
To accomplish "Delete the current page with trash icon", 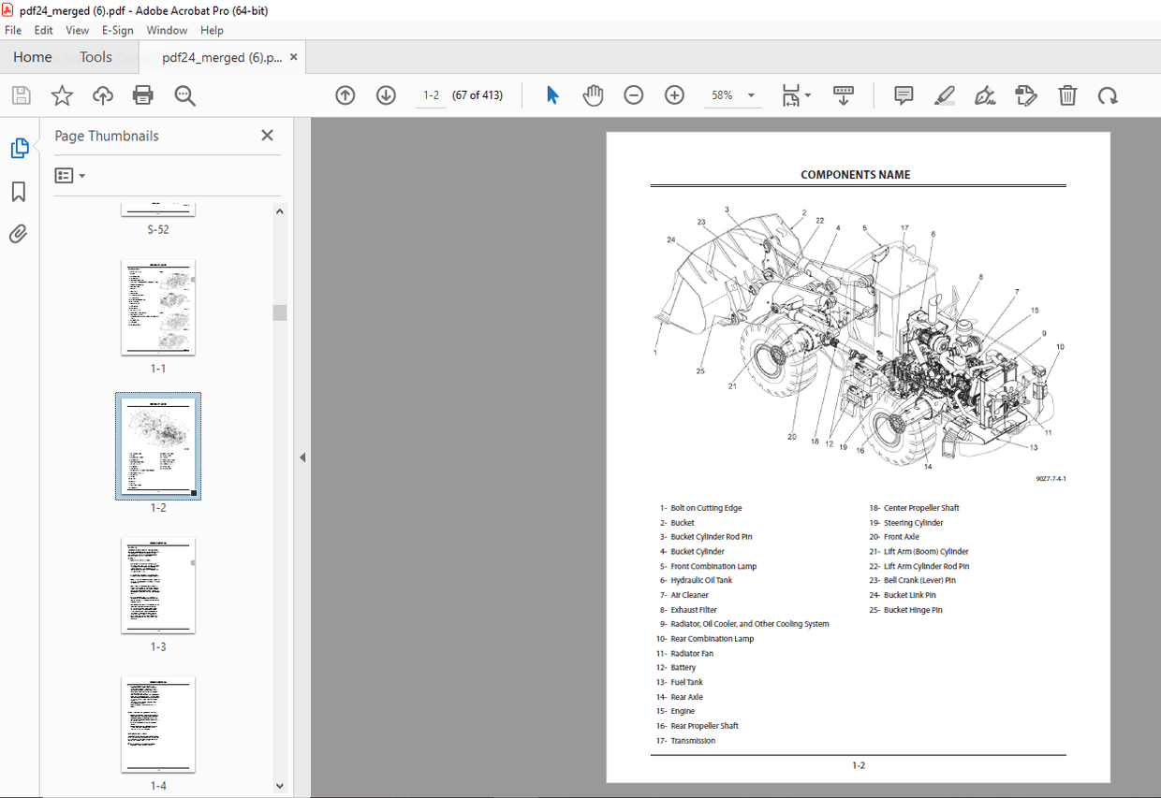I will click(1067, 94).
